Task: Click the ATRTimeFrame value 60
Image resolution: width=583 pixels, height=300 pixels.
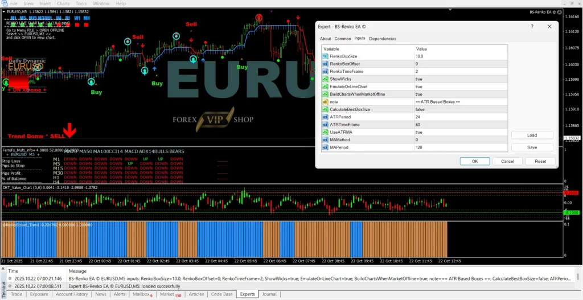Action: coord(461,125)
